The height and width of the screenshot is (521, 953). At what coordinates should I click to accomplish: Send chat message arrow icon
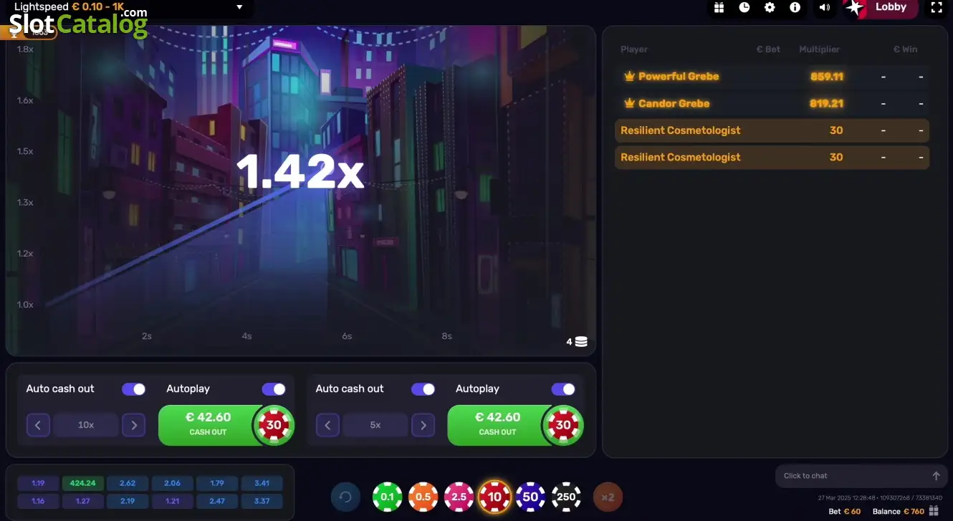pos(936,476)
